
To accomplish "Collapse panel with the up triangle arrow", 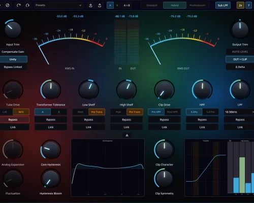I will (127, 135).
